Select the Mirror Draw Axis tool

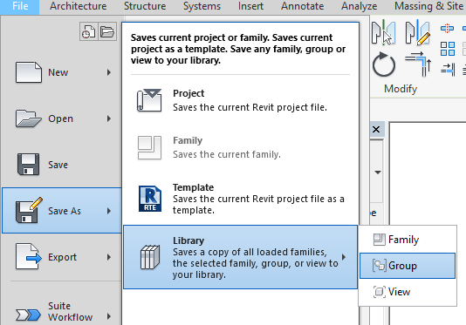pos(418,32)
